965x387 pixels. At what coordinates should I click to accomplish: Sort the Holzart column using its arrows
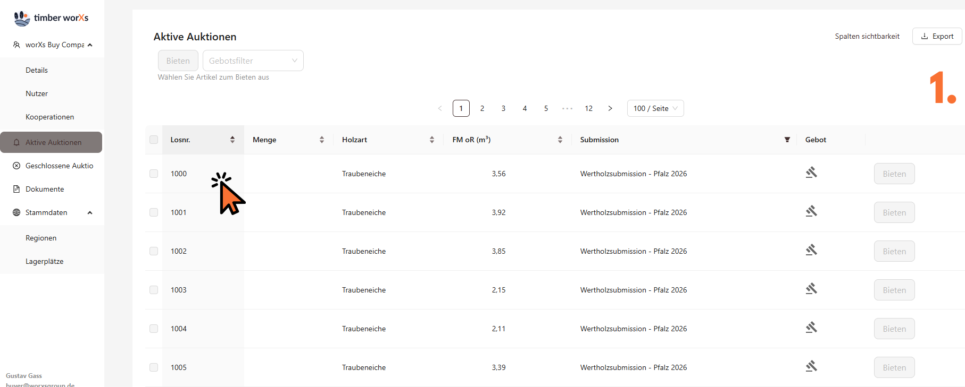pos(431,140)
